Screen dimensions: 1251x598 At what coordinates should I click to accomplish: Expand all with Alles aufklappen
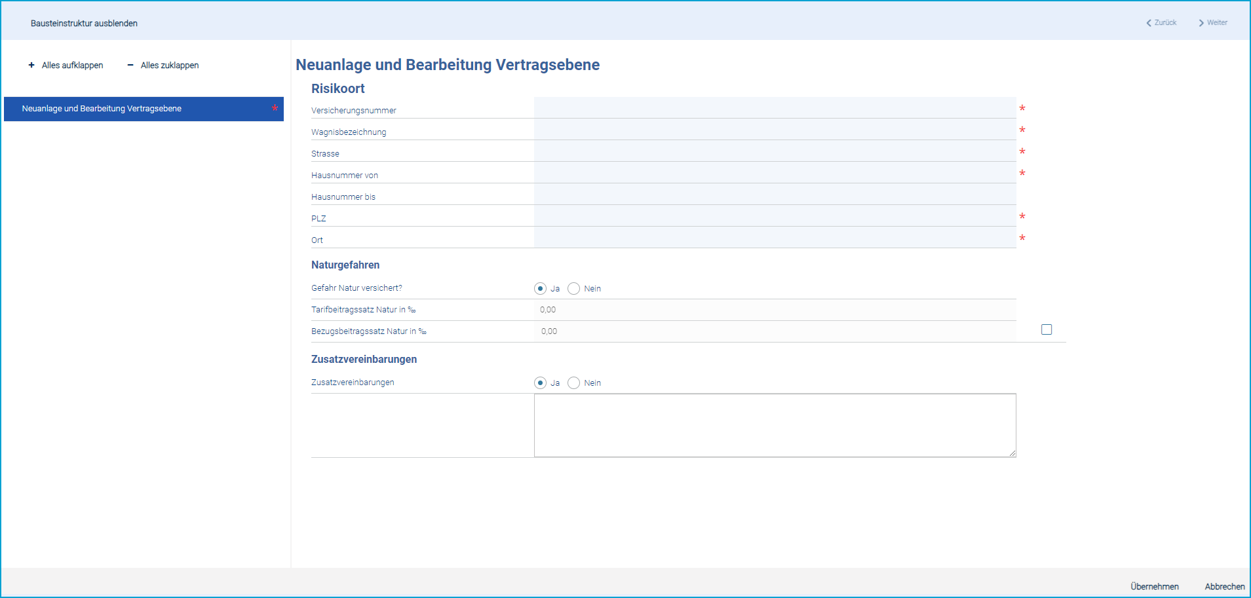[x=66, y=65]
